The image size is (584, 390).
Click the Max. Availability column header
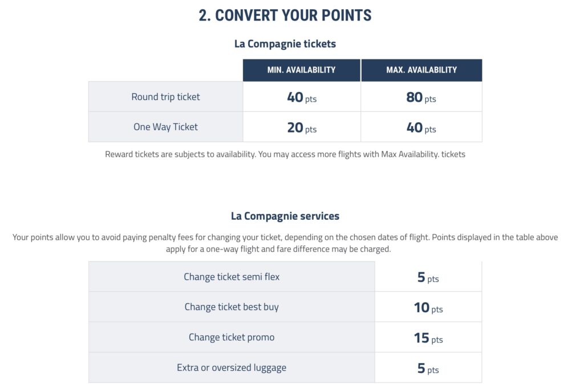421,70
